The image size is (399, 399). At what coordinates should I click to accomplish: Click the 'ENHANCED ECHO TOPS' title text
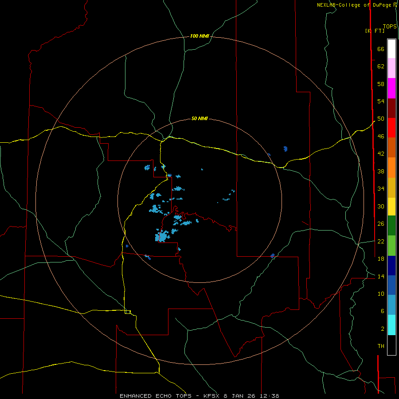click(156, 396)
